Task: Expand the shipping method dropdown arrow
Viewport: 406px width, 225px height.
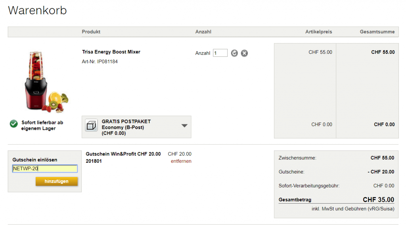Action: (184, 126)
